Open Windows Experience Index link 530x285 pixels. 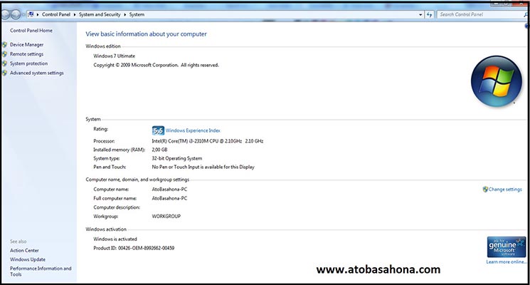(x=193, y=130)
